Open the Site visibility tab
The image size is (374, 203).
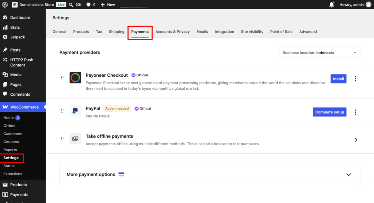click(252, 32)
